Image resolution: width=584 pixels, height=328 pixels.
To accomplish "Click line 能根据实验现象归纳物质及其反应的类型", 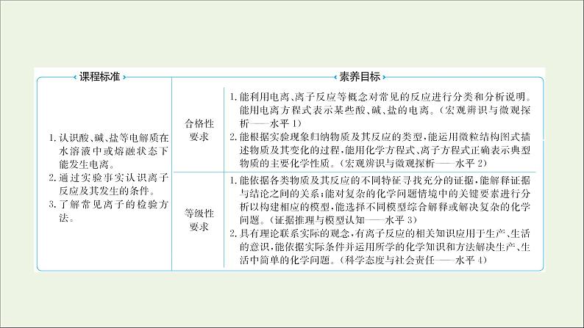I will point(380,137).
